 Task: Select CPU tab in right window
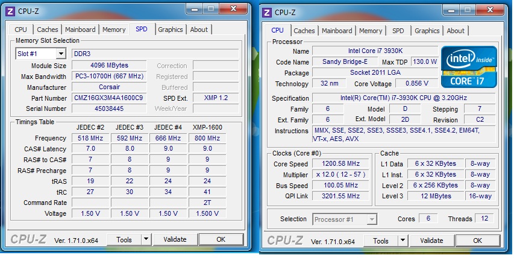(277, 30)
